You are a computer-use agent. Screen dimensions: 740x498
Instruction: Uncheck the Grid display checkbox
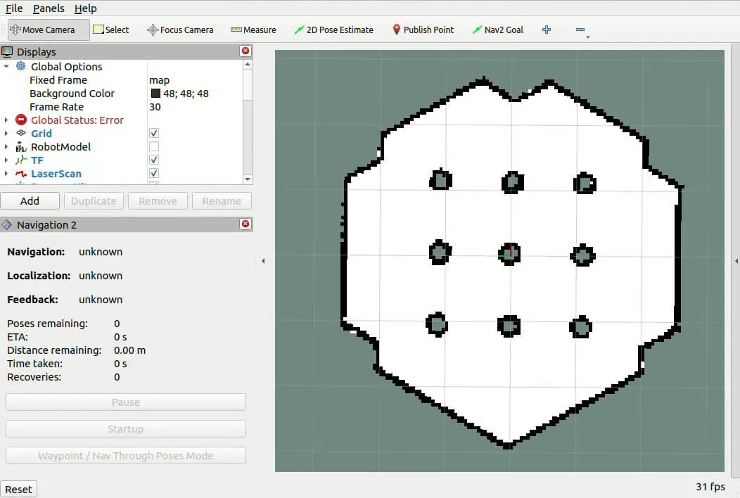tap(154, 134)
